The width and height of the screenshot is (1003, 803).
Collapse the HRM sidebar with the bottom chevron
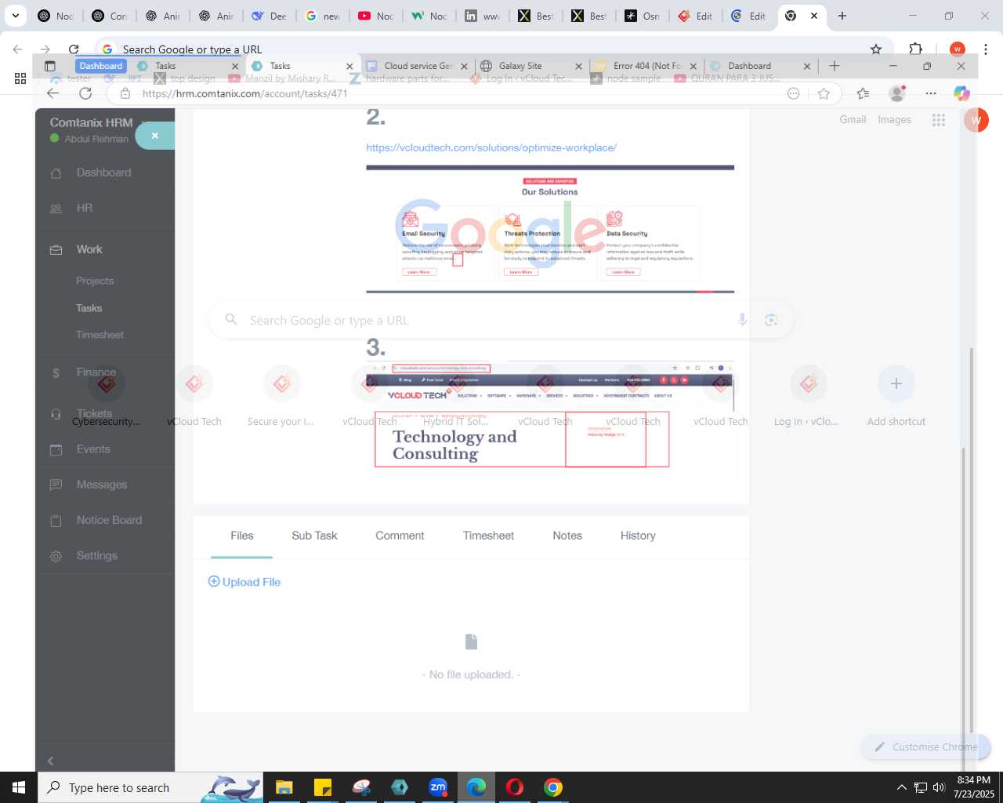point(51,761)
